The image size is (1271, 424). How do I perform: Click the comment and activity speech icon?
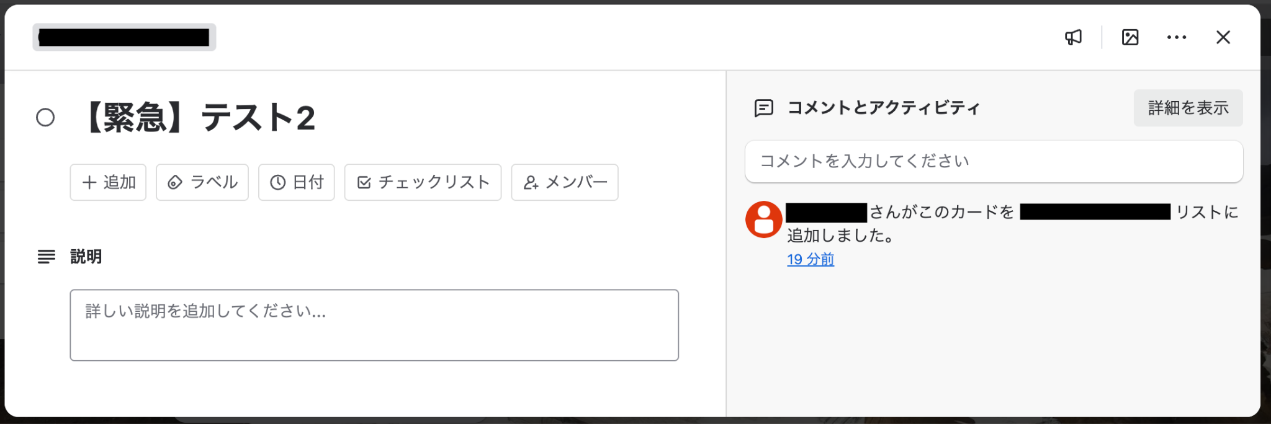(x=763, y=108)
